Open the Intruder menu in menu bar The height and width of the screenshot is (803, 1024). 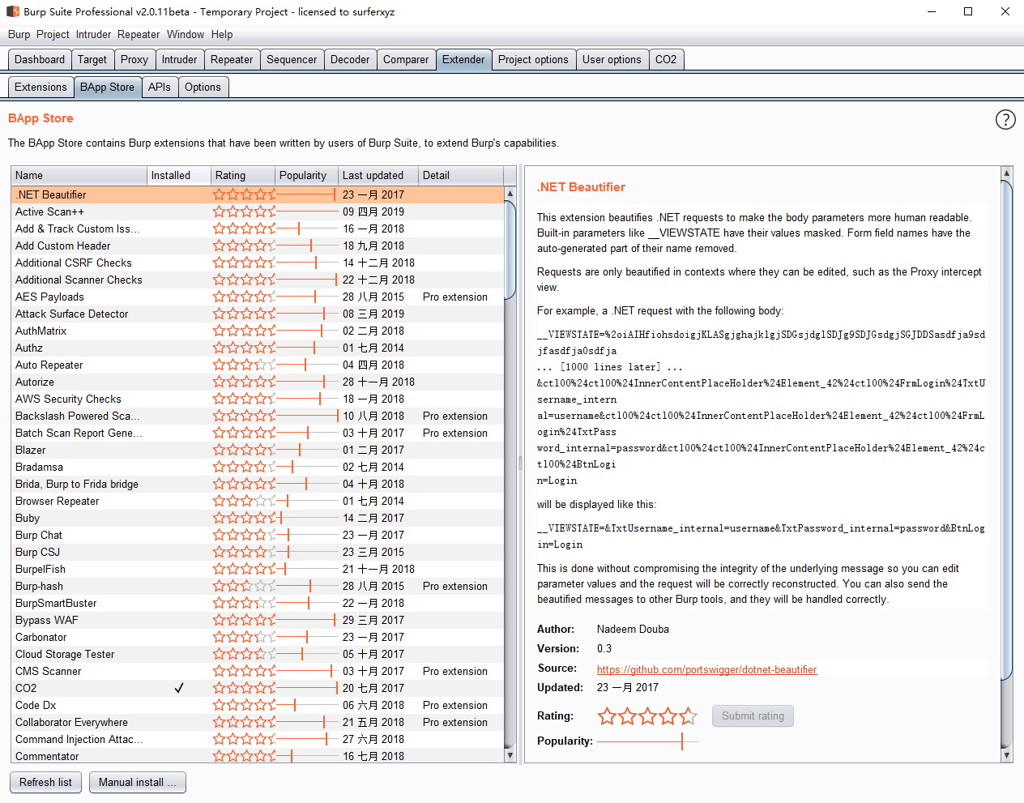tap(93, 34)
